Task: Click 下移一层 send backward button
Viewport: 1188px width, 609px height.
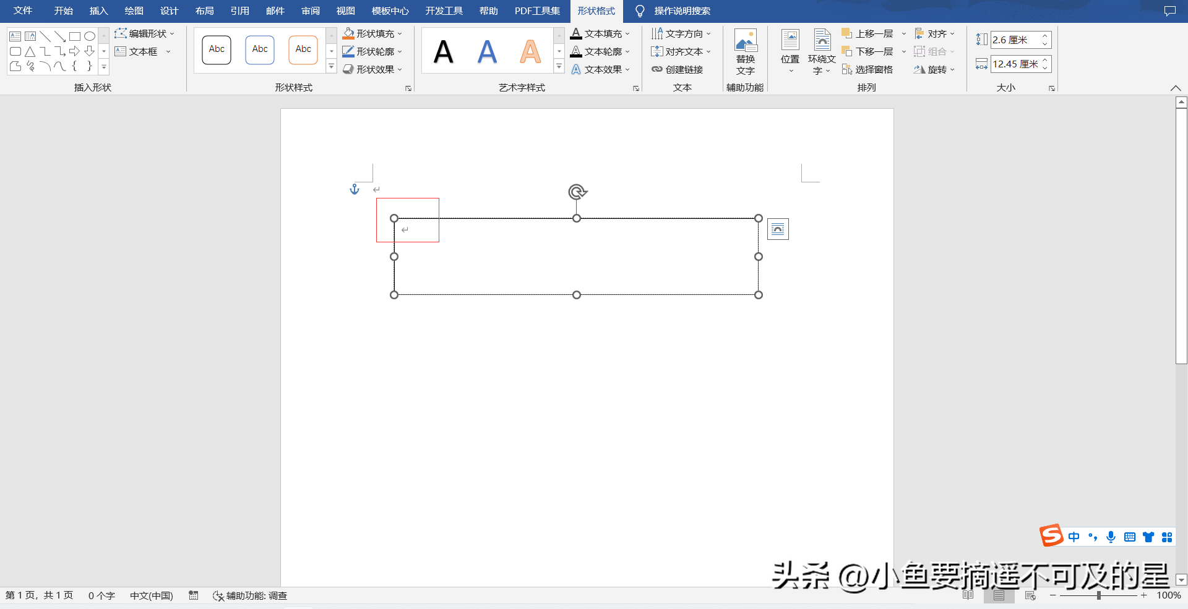Action: 867,51
